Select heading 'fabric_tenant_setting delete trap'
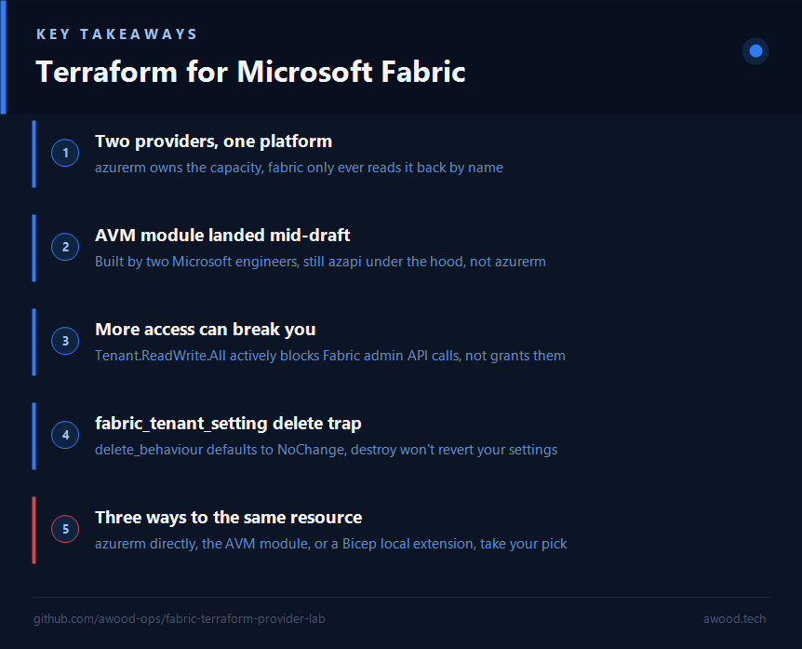The height and width of the screenshot is (649, 802). pyautogui.click(x=228, y=424)
